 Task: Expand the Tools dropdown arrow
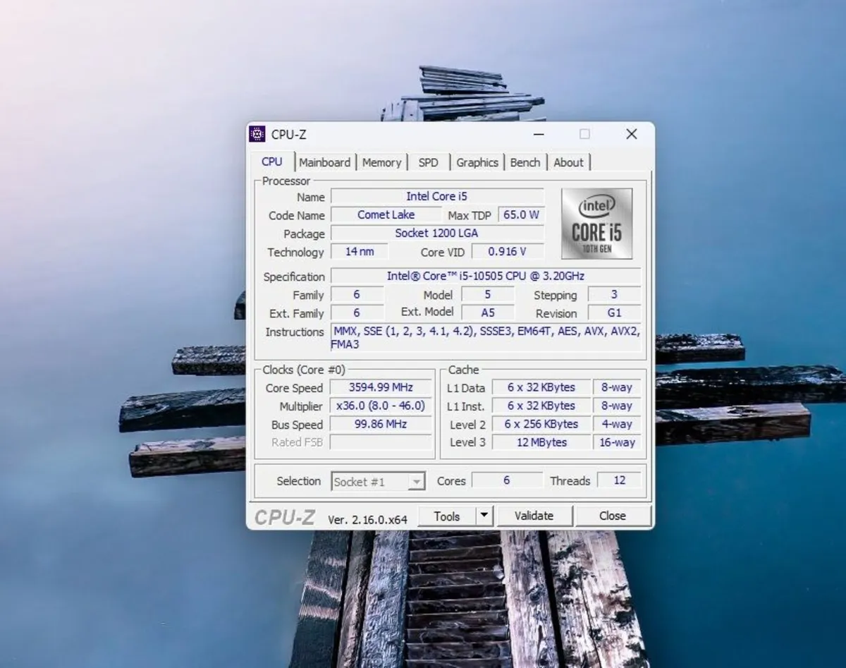484,516
